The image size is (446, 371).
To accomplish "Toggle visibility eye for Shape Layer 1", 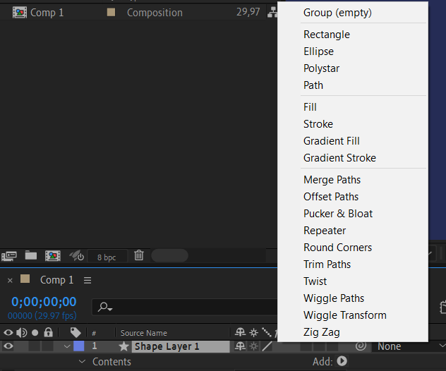I will [8, 346].
